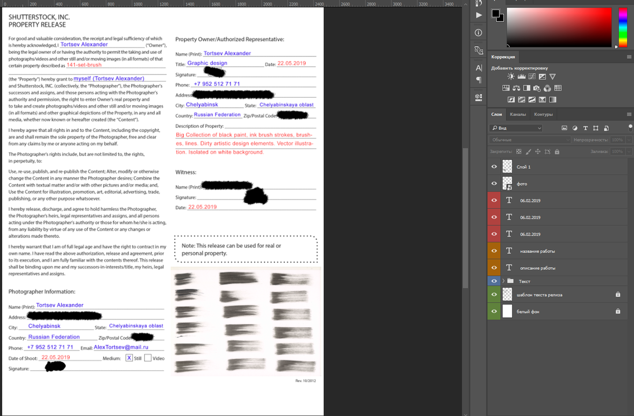This screenshot has height=416, width=634.
Task: Open the blend mode dropdown Обычные
Action: tap(530, 140)
